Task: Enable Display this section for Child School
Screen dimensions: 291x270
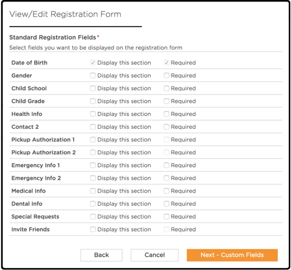Action: coord(93,88)
